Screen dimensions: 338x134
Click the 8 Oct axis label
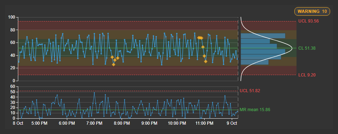pos(18,123)
